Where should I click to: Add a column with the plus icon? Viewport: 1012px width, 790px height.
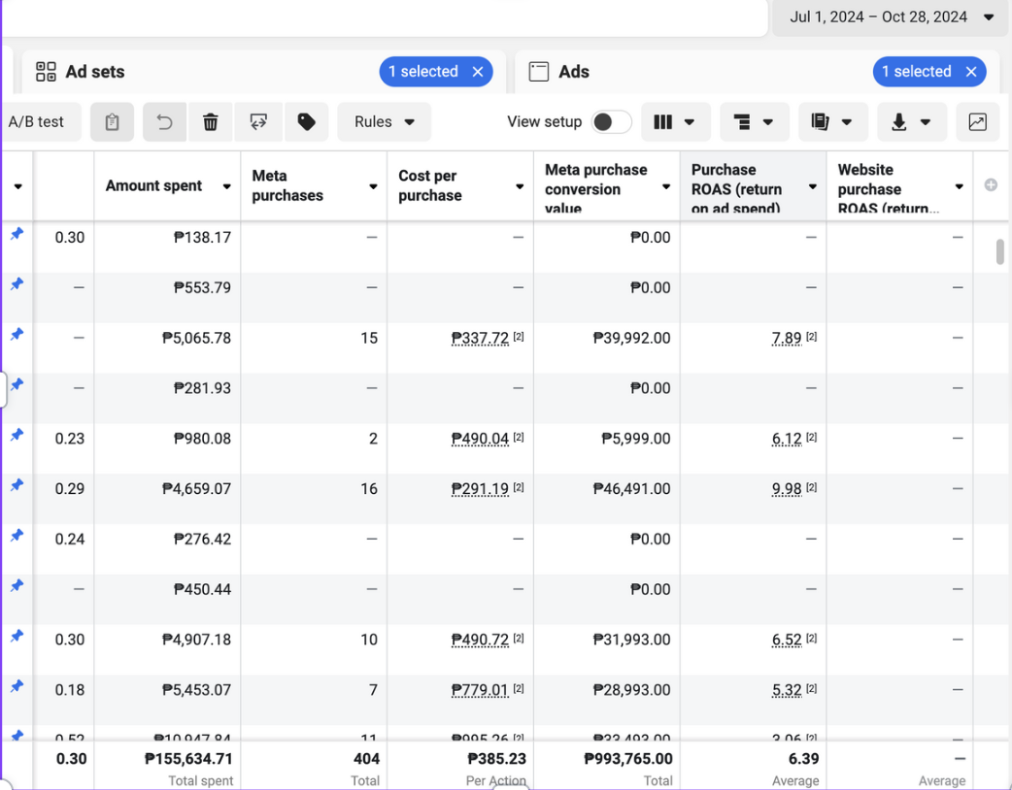991,185
